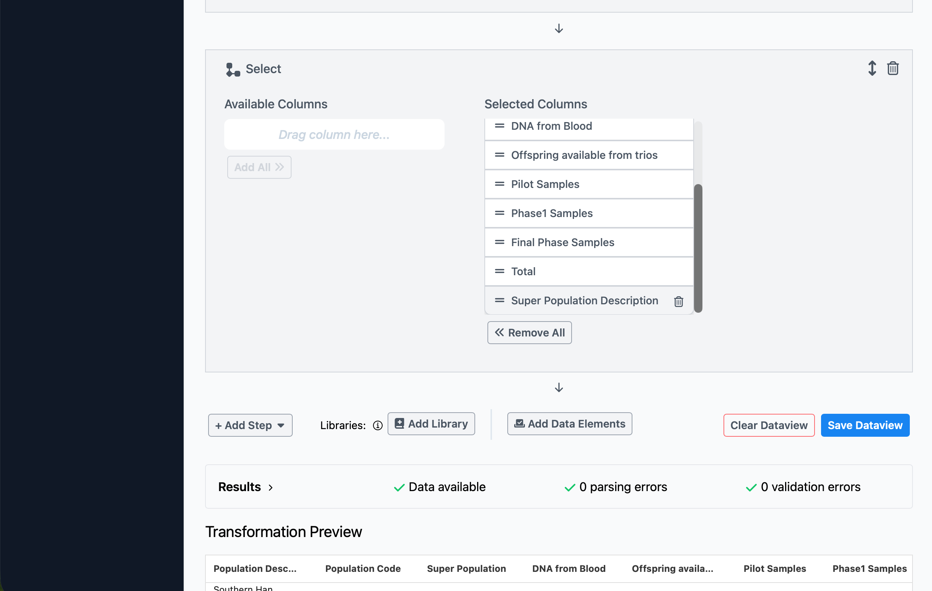This screenshot has width=932, height=591.
Task: Click the Selected Columns list scrollbar
Action: (x=697, y=248)
